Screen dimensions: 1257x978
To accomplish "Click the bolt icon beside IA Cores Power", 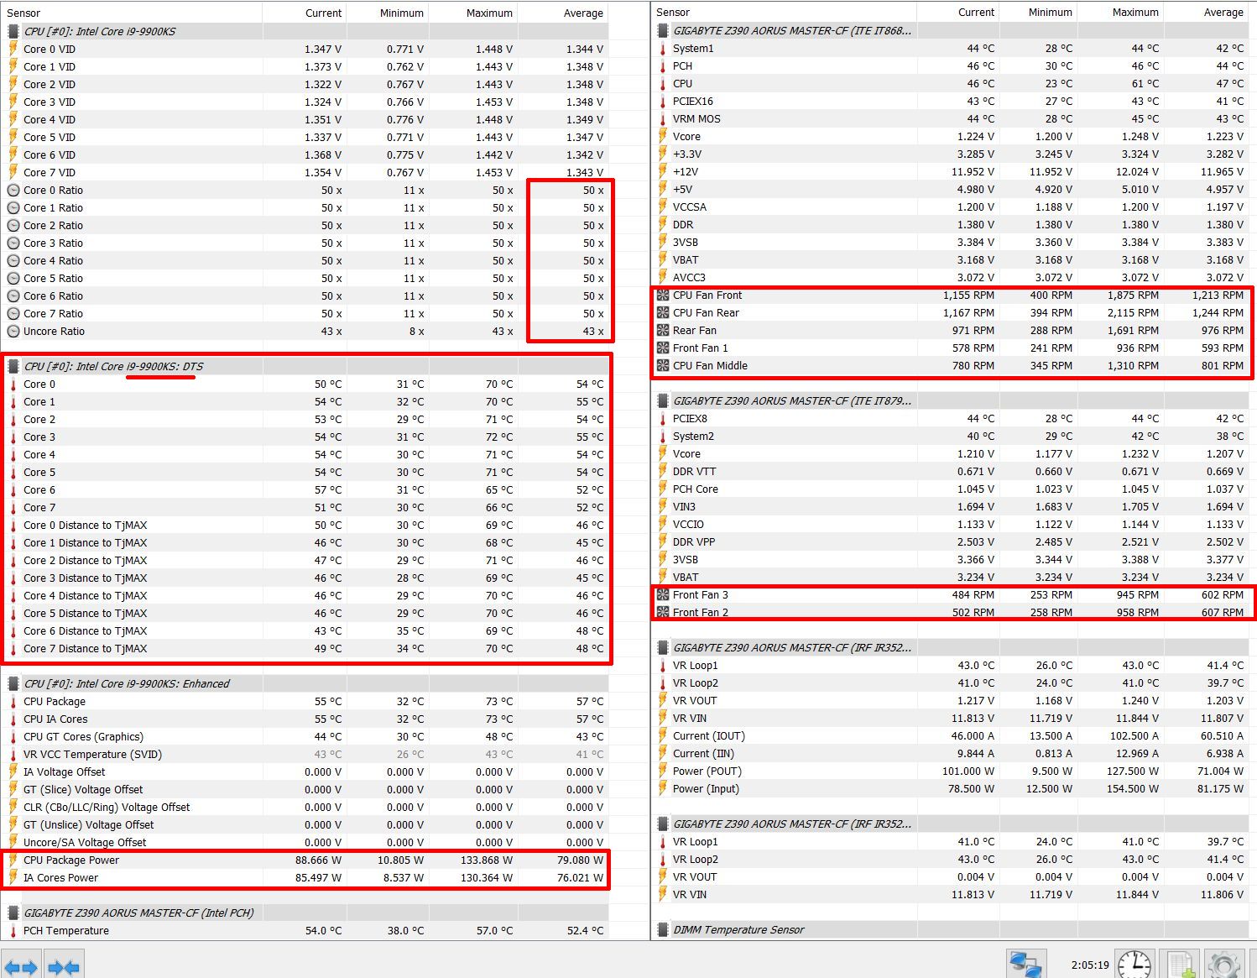I will pos(13,878).
